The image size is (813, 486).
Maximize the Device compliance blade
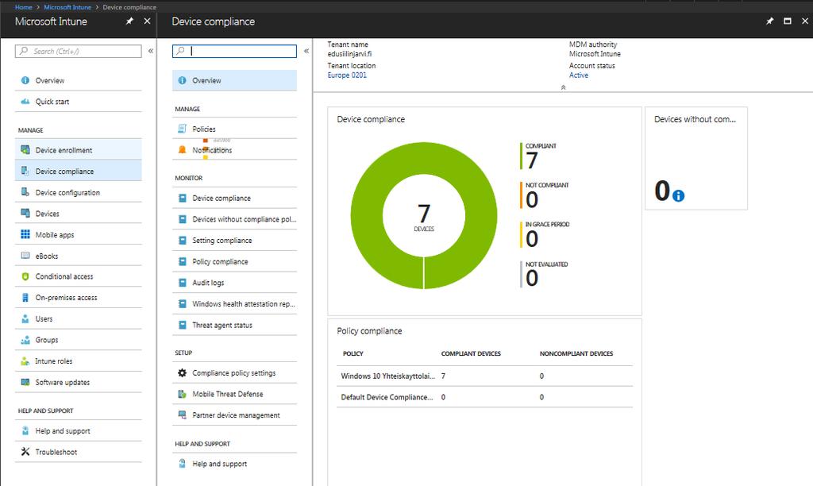coord(787,21)
